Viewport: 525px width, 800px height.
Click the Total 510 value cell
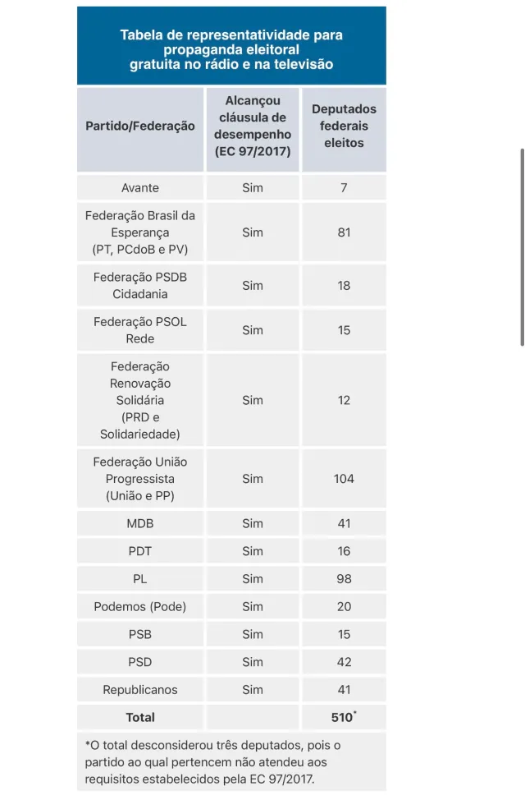point(344,717)
